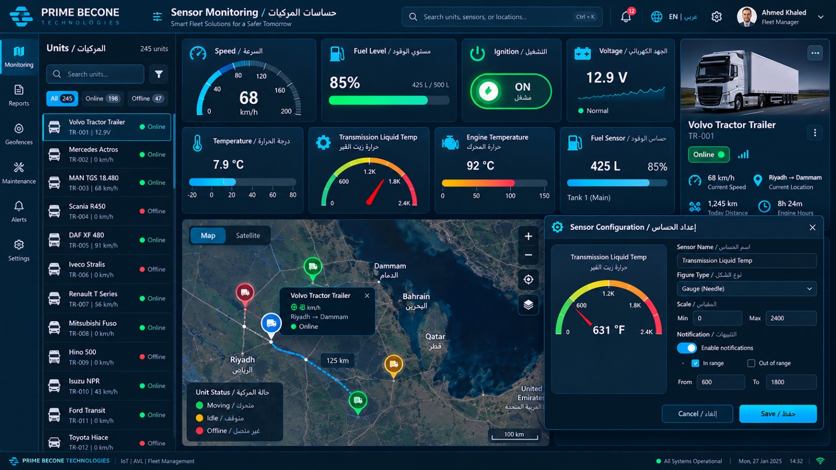Zoom out on the map
The image size is (836, 470).
tap(528, 255)
